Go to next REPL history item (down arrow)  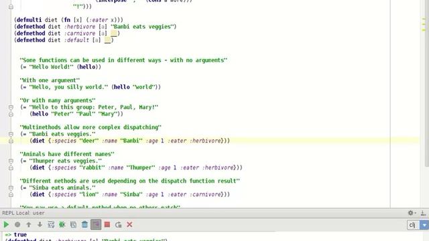point(40,225)
